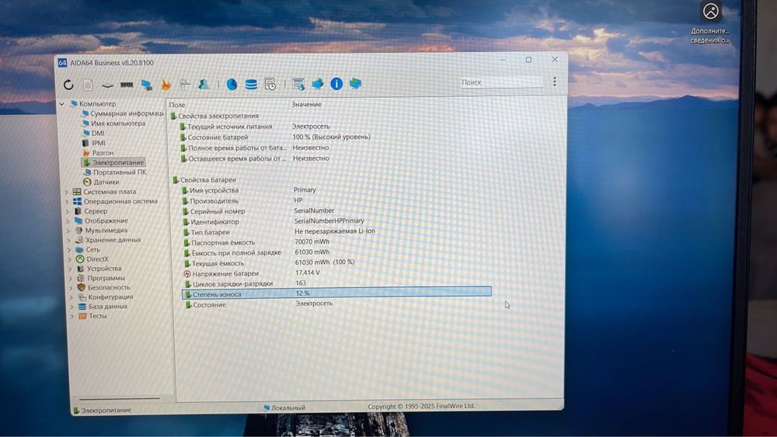Select DMI in tree
This screenshot has height=437, width=777.
coord(93,134)
